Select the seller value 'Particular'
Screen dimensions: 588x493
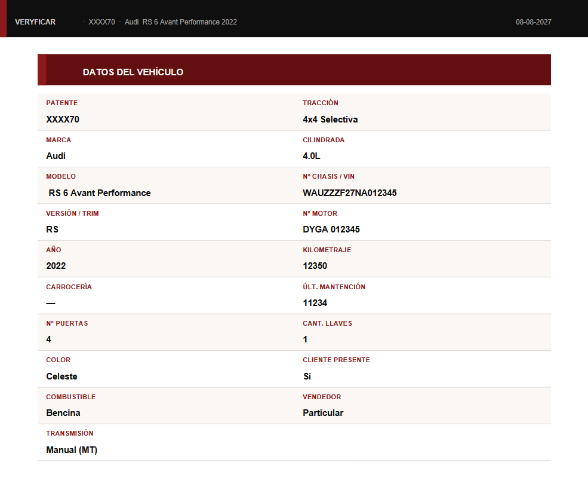(x=323, y=413)
